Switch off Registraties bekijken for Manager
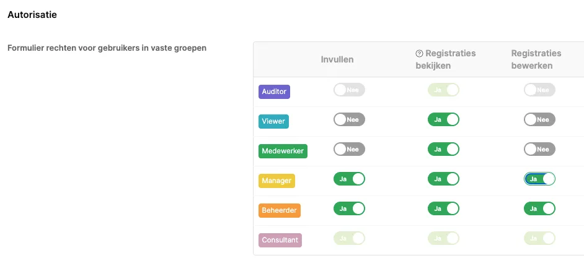This screenshot has width=584, height=261. click(x=443, y=179)
